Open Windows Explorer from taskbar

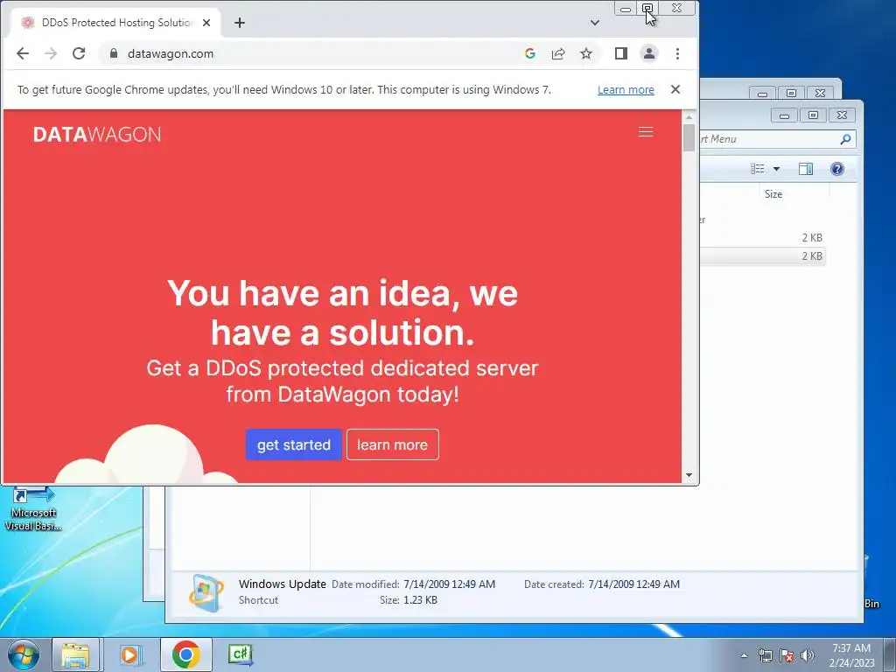(76, 654)
